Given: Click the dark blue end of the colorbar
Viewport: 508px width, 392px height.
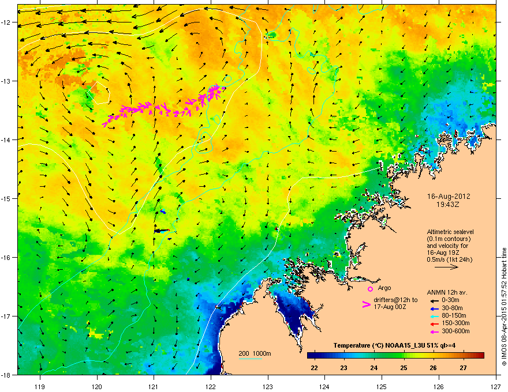Looking at the screenshot, I should 311,356.
